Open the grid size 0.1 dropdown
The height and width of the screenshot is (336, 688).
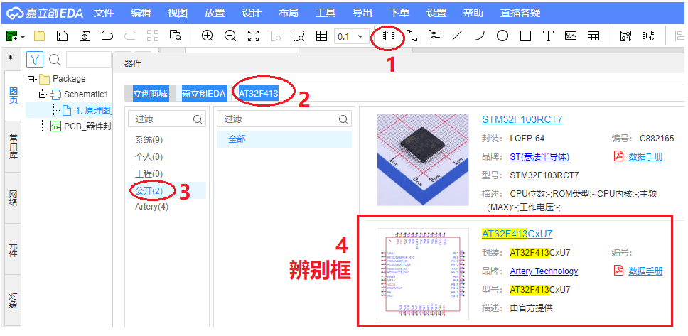[x=351, y=36]
